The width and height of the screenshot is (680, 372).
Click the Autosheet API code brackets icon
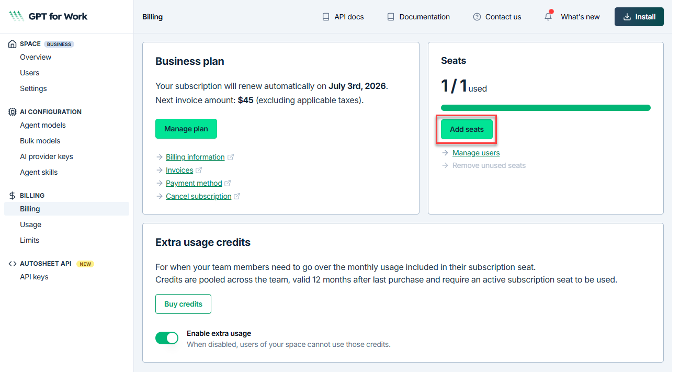(13, 264)
